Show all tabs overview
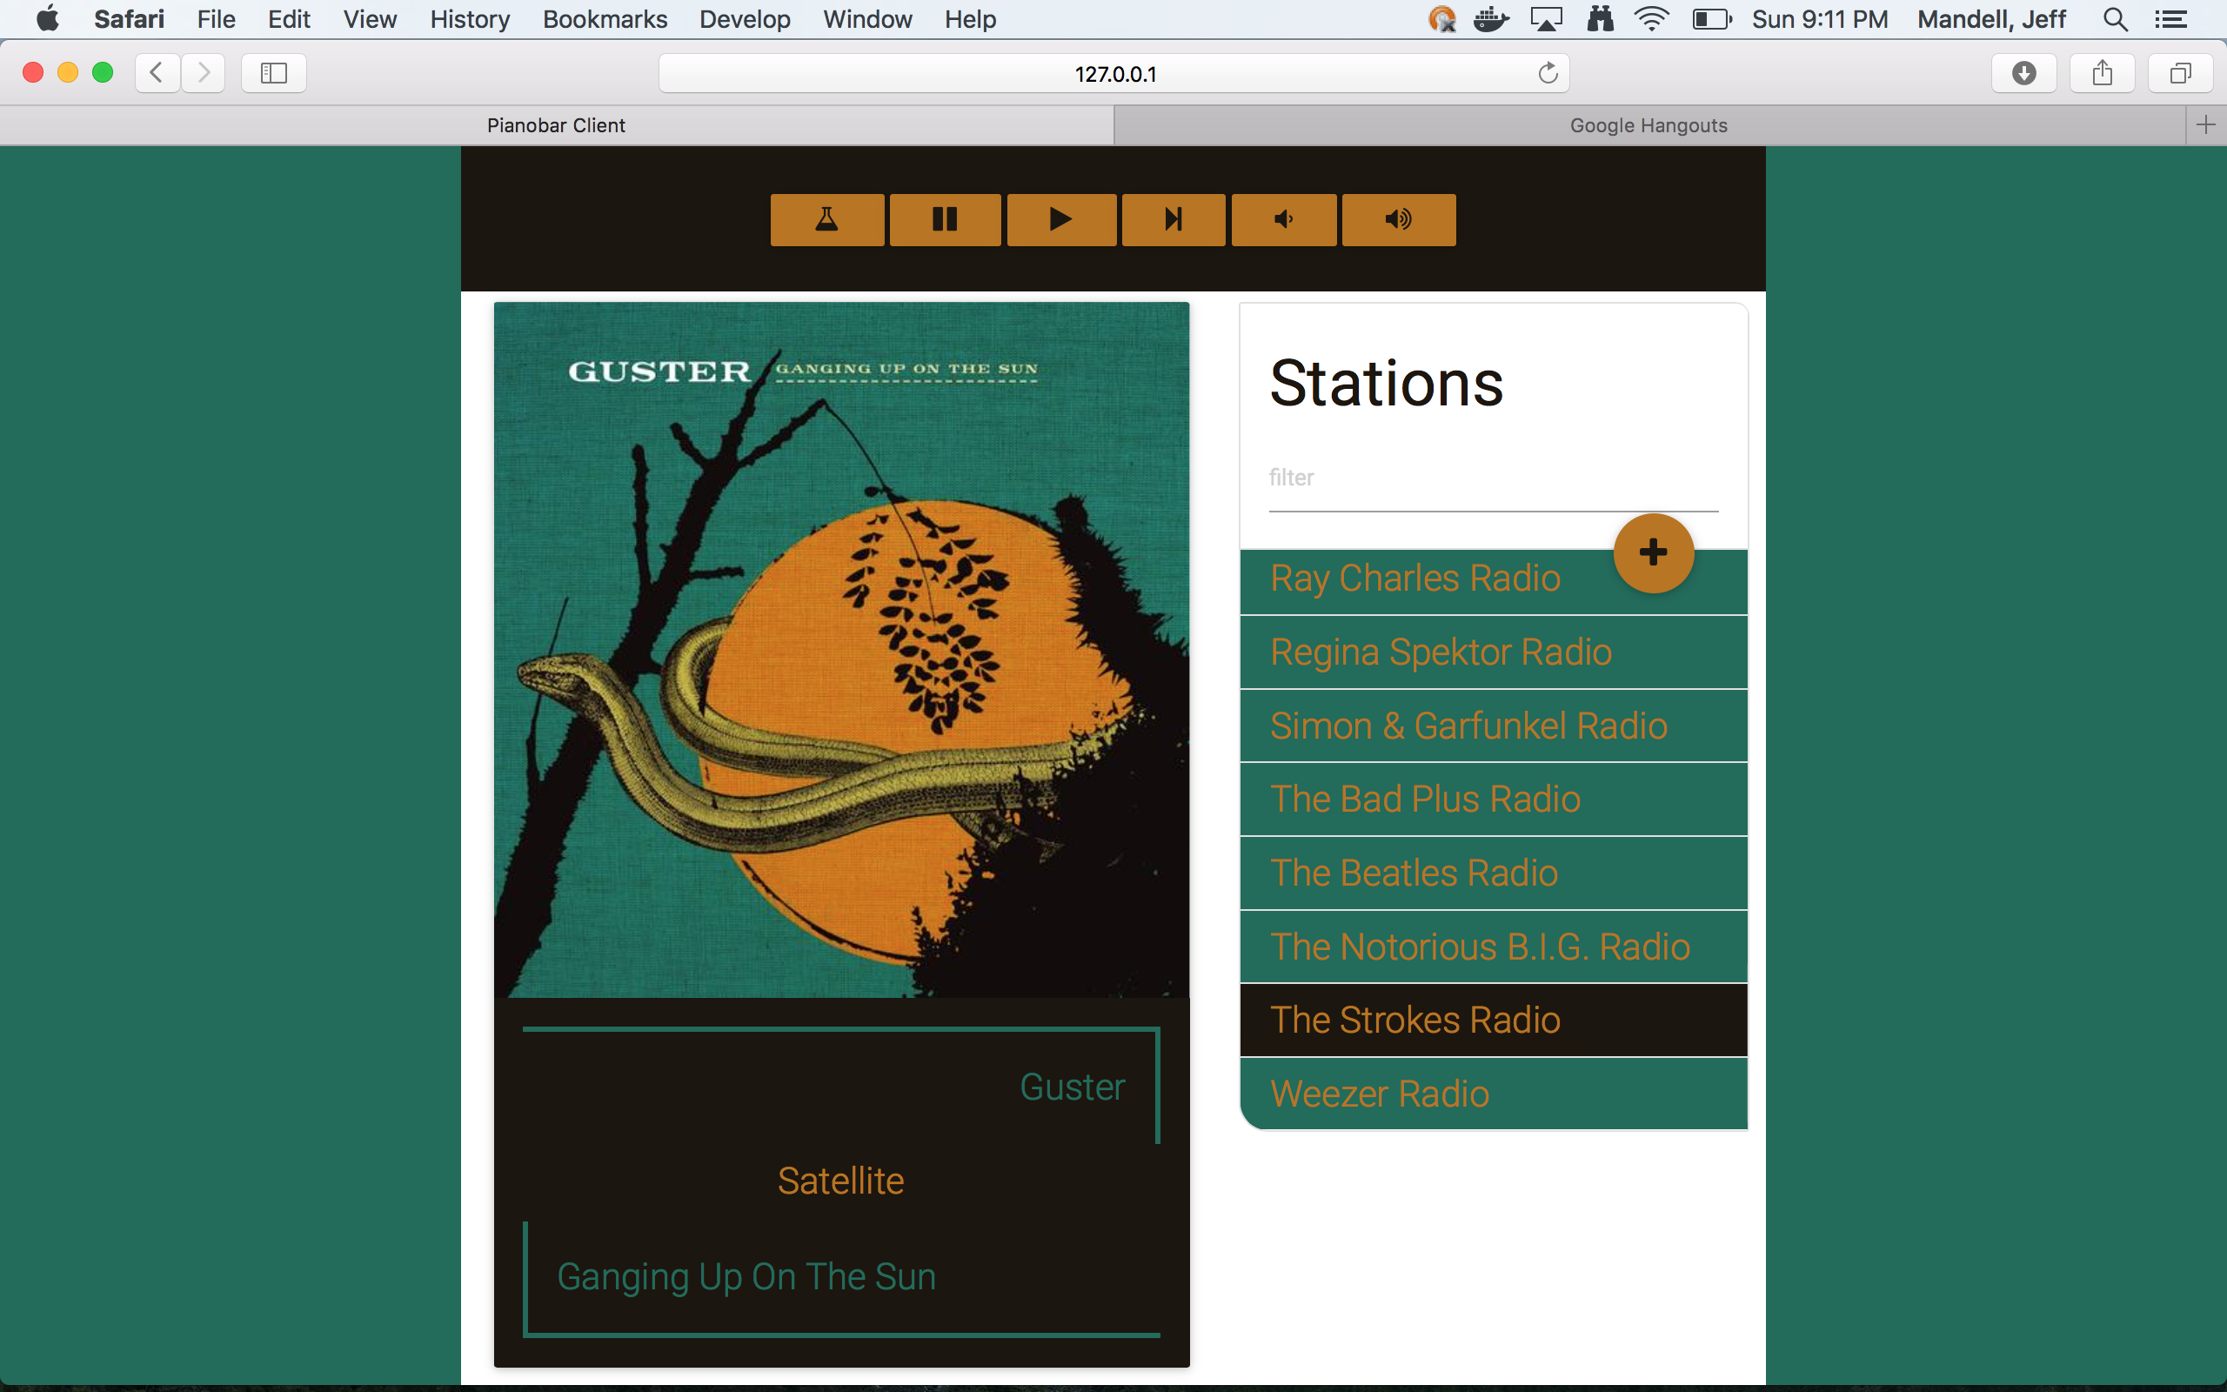Screen dimensions: 2227x1392 pos(2180,74)
